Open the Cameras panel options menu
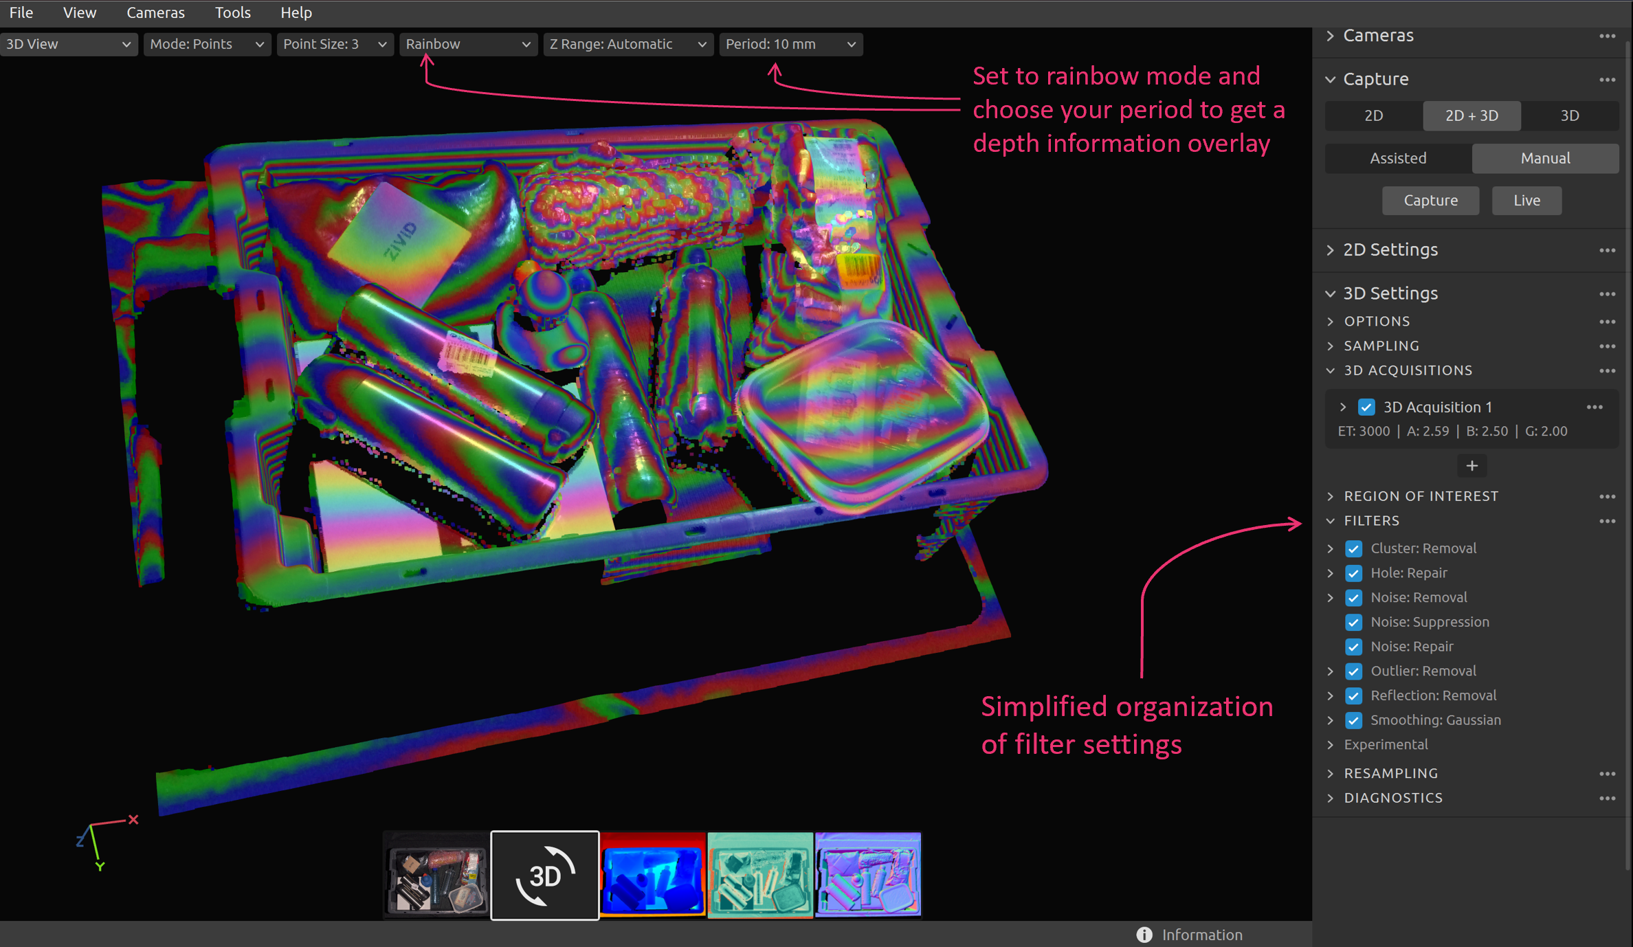The width and height of the screenshot is (1633, 947). [1608, 36]
